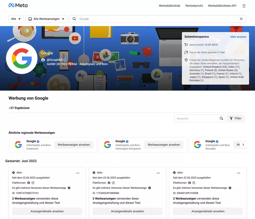Click the magnifier icon in the Google search bar
The height and width of the screenshot is (219, 255).
74,19
